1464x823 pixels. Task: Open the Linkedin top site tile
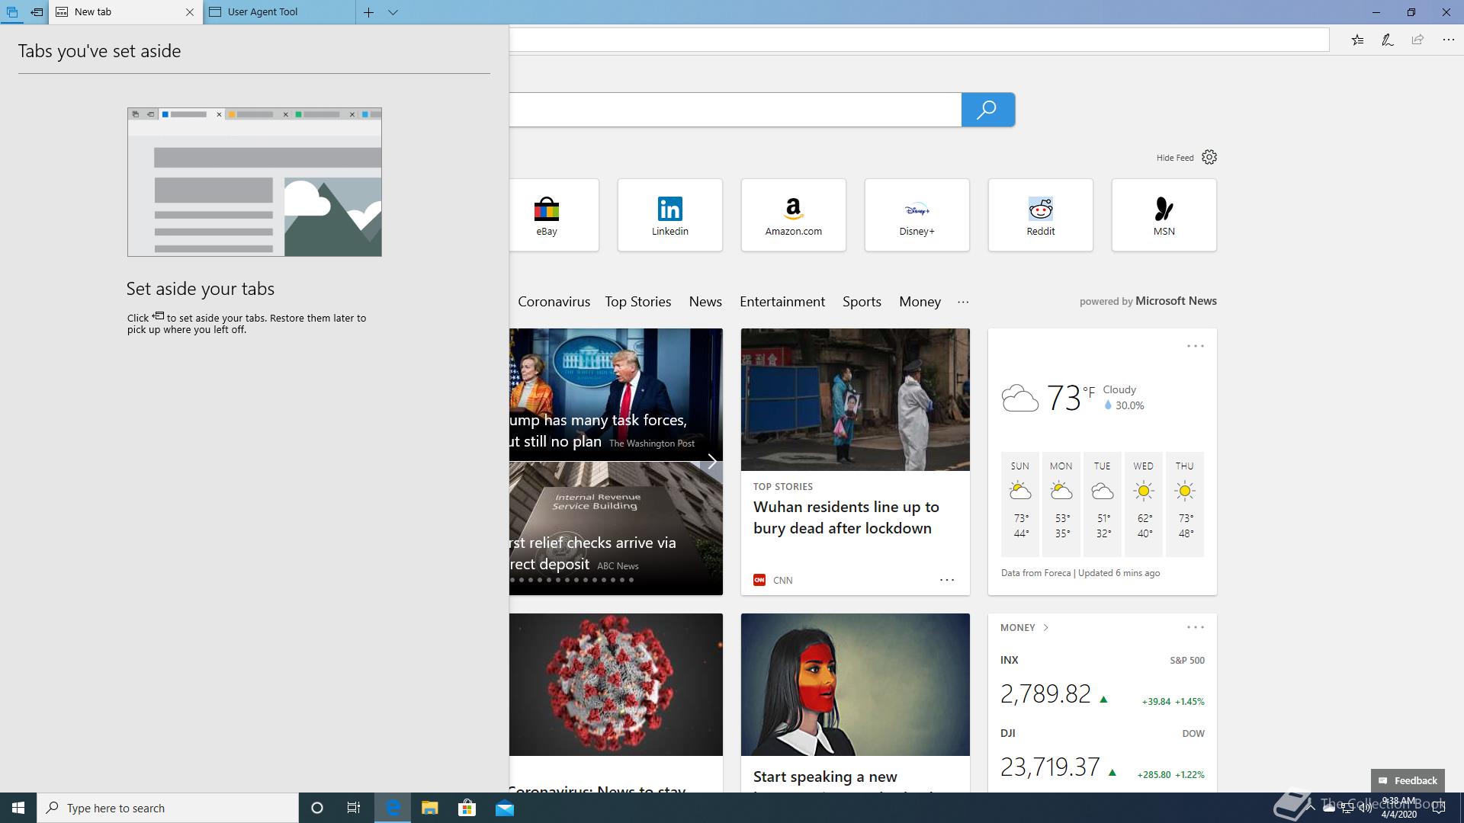pyautogui.click(x=670, y=215)
